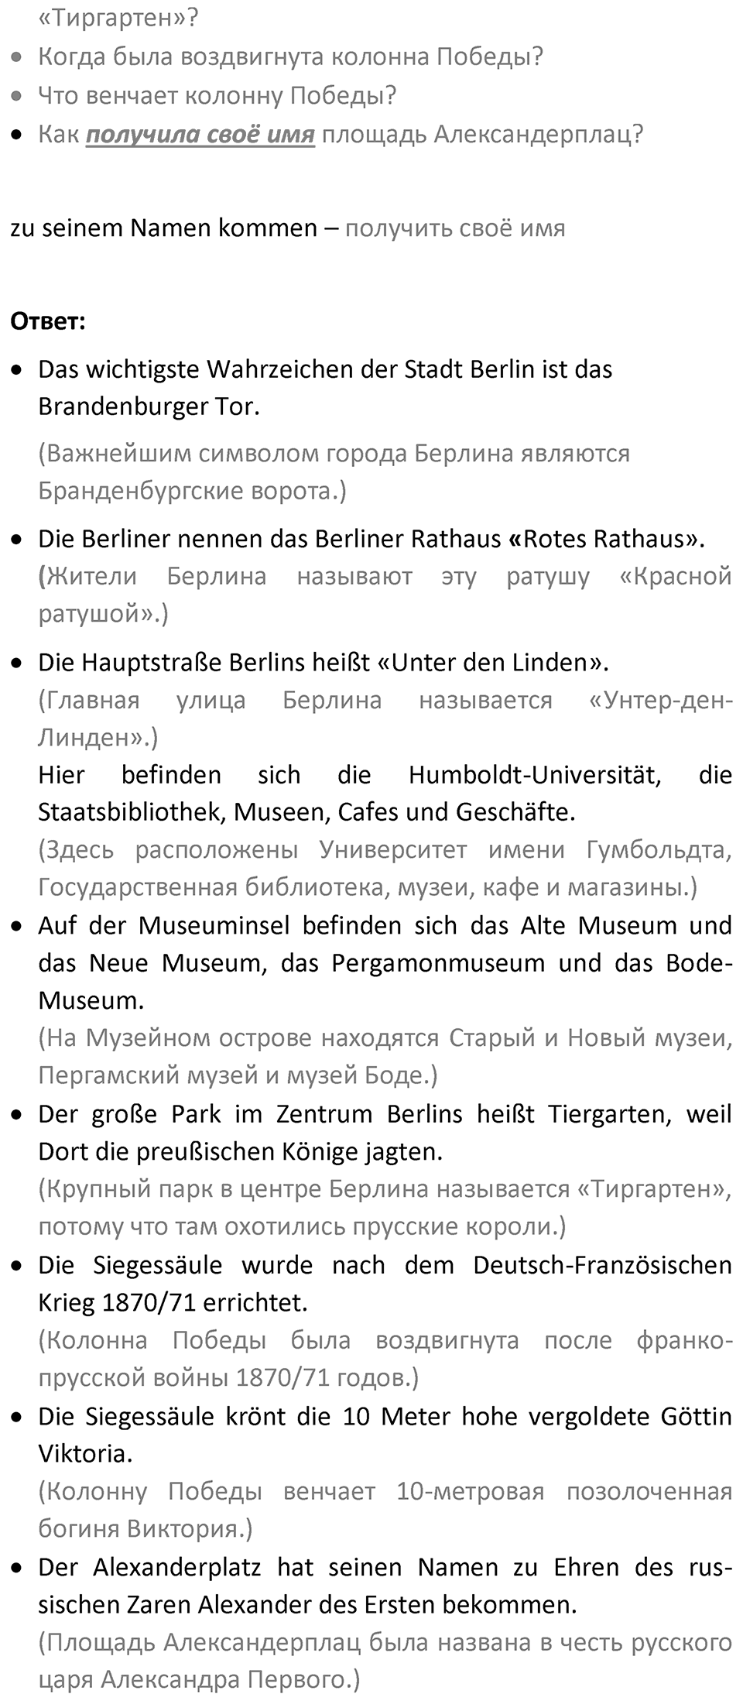Click the translation «получить своё имя»
743x1694 pixels.
pos(455,228)
